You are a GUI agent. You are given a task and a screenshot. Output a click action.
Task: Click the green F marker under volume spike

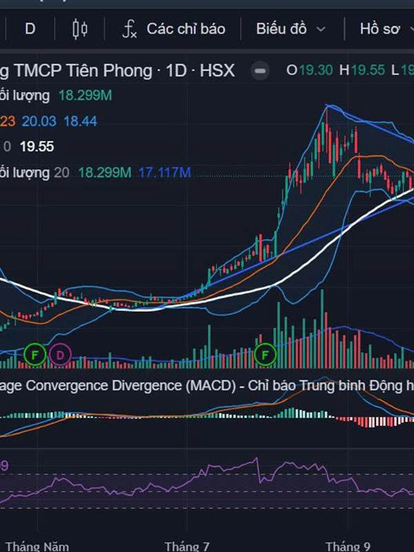(265, 355)
